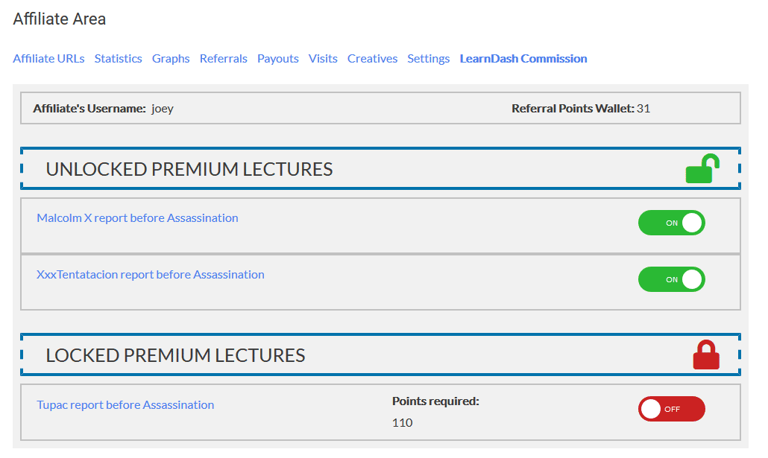Click the Referral Points Wallet value
Viewport: 768px width, 458px height.
643,108
